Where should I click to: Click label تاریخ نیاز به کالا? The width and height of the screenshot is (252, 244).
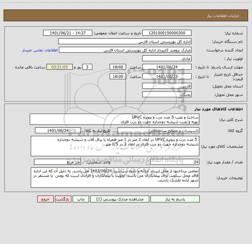98,131
